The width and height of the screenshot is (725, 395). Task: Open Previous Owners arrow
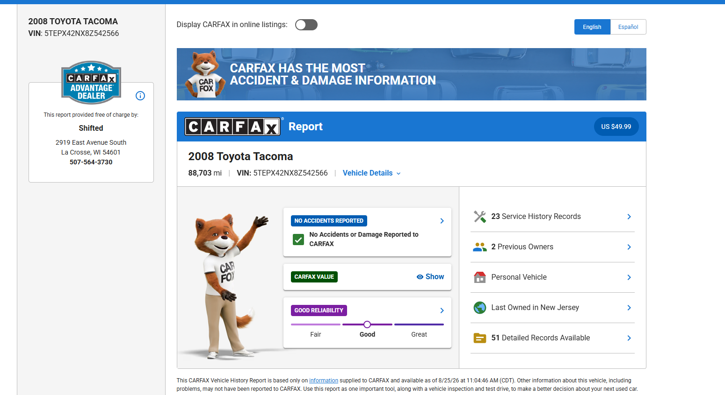click(x=629, y=247)
